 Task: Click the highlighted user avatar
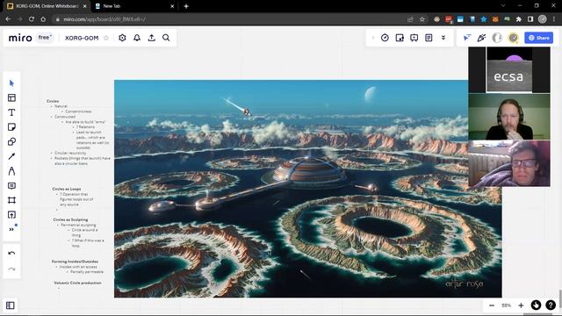513,38
